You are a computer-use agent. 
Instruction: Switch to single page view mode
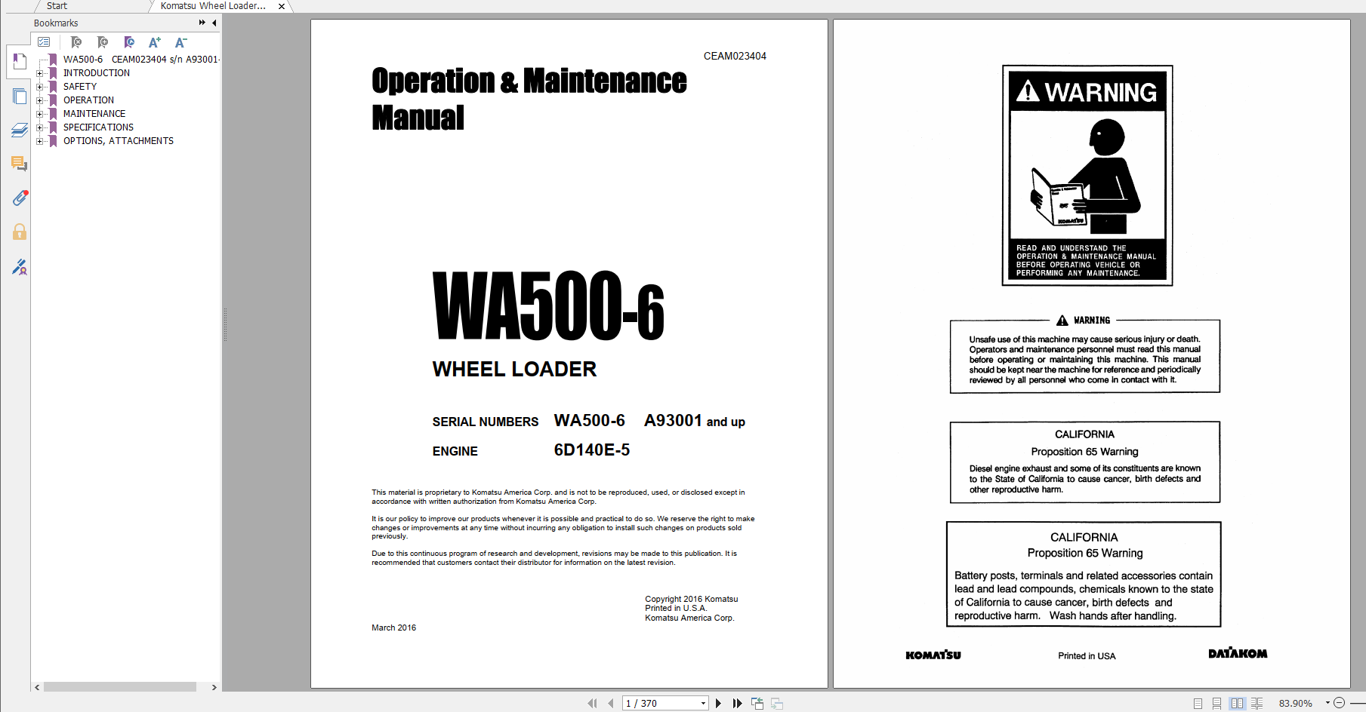tap(1198, 703)
